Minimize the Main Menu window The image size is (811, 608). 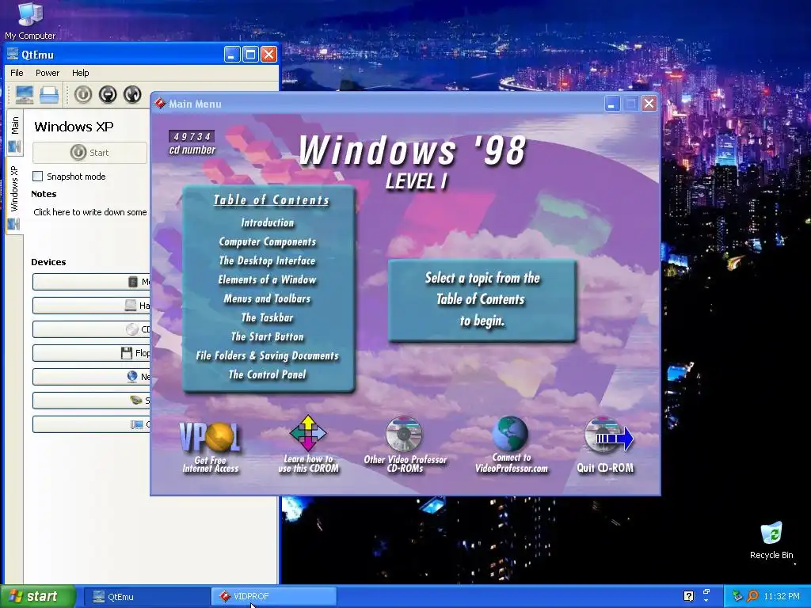click(612, 104)
